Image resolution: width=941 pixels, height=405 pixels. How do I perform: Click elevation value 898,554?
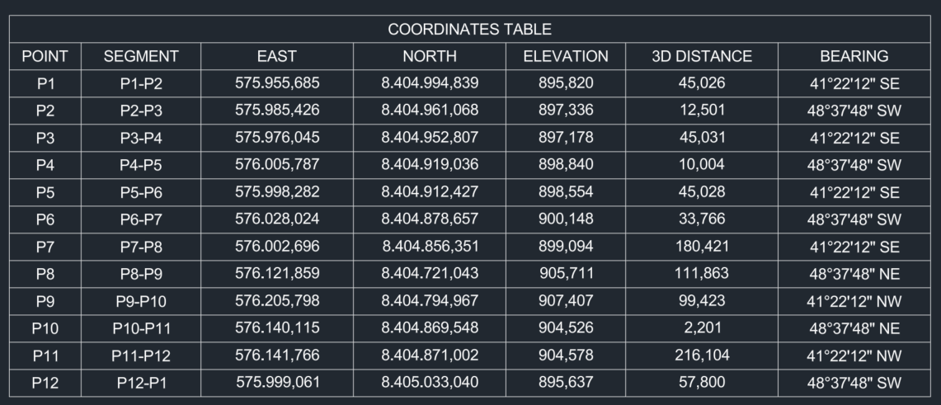point(566,191)
